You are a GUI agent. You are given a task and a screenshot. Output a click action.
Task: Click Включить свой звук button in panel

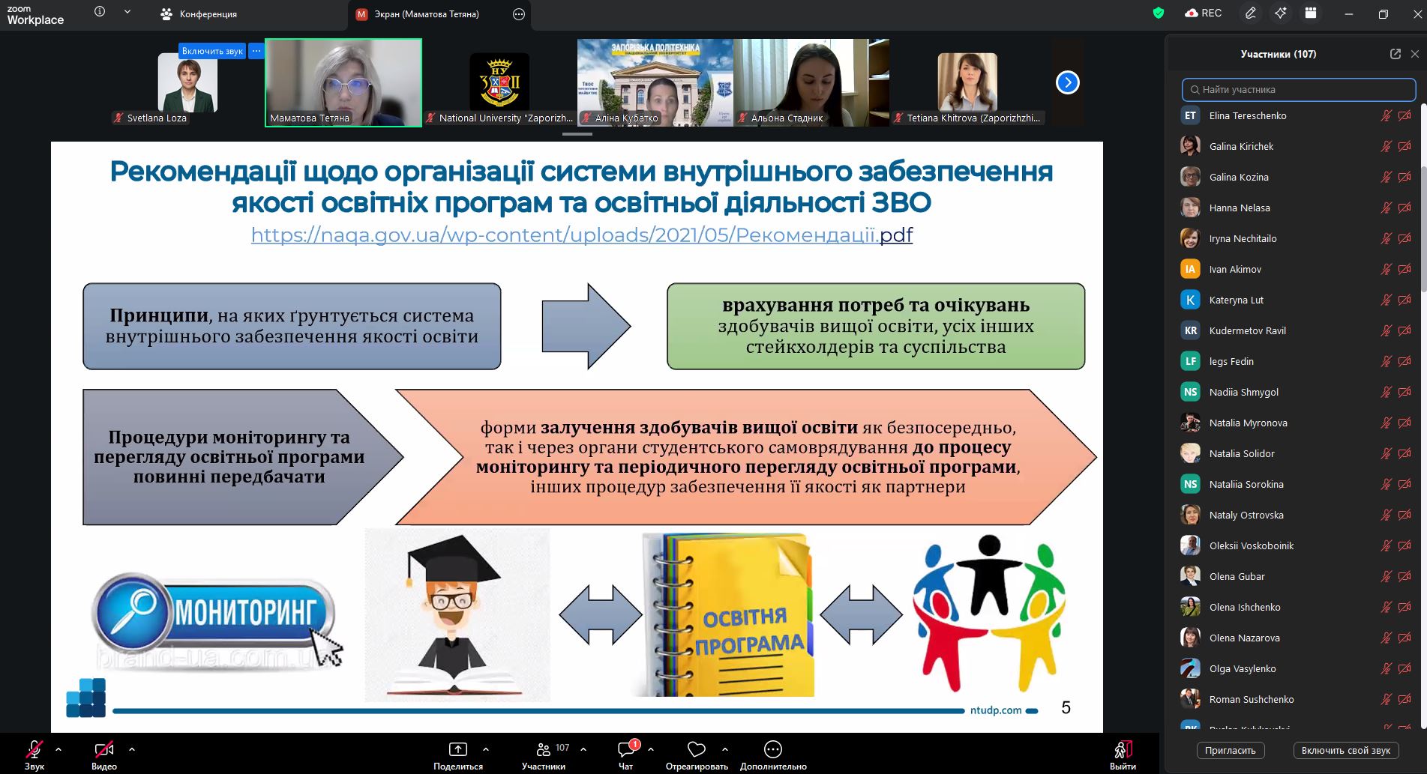click(x=1345, y=750)
